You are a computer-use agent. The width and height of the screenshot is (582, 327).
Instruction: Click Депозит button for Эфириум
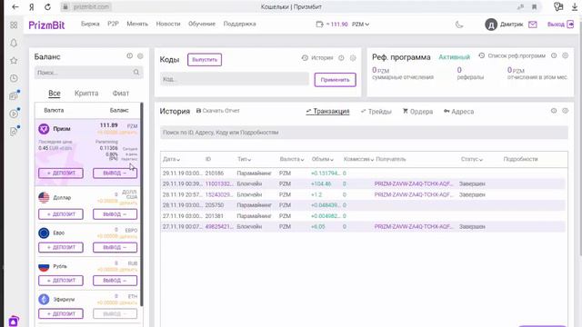click(x=61, y=314)
